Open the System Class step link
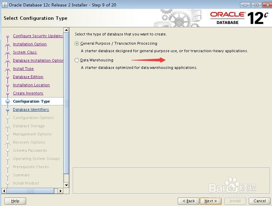 tap(25, 52)
